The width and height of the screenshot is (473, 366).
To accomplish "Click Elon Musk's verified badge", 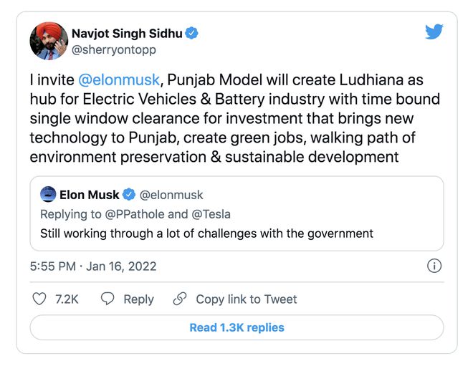I will point(130,195).
